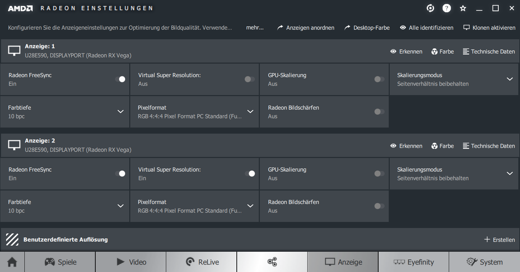Click the Alle identifizieren eye icon
The height and width of the screenshot is (272, 520).
coord(403,28)
